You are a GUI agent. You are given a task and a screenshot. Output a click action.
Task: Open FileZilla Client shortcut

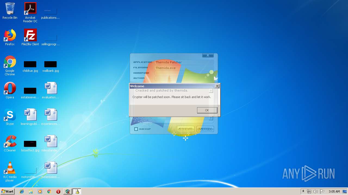30,38
